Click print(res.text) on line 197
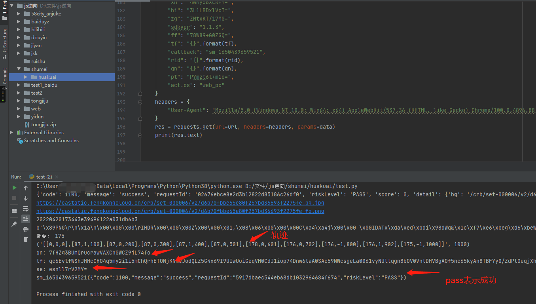 pyautogui.click(x=178, y=135)
